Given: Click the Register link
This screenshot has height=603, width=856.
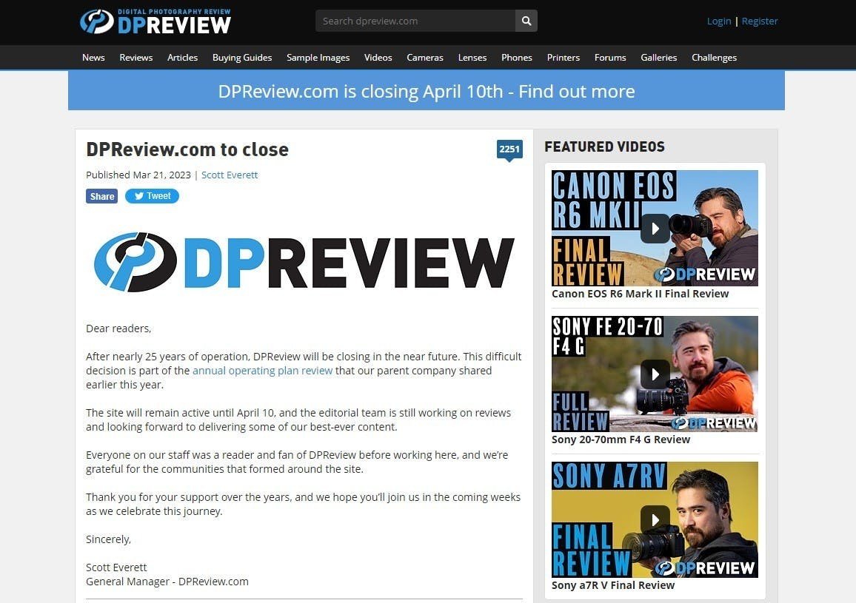Looking at the screenshot, I should point(760,21).
